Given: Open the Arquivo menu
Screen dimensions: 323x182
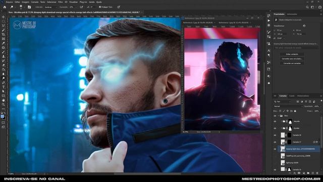Looking at the screenshot, I should [9, 2].
